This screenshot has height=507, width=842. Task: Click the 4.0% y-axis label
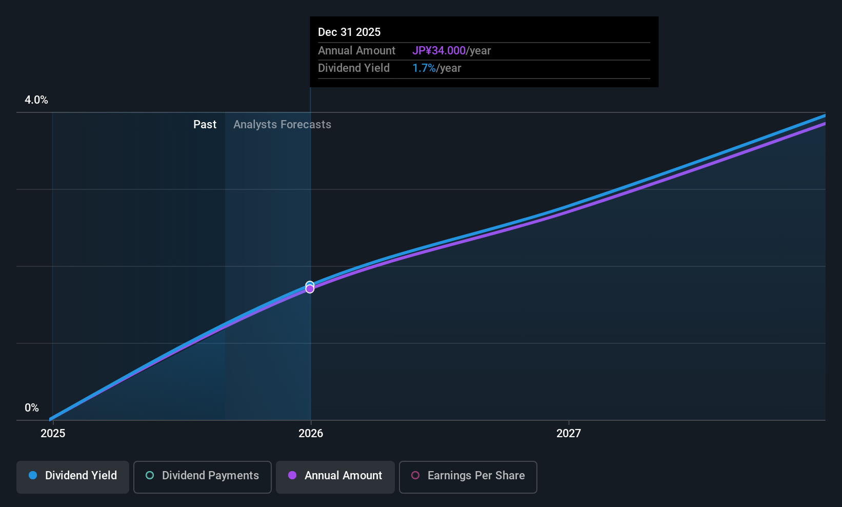tap(36, 100)
